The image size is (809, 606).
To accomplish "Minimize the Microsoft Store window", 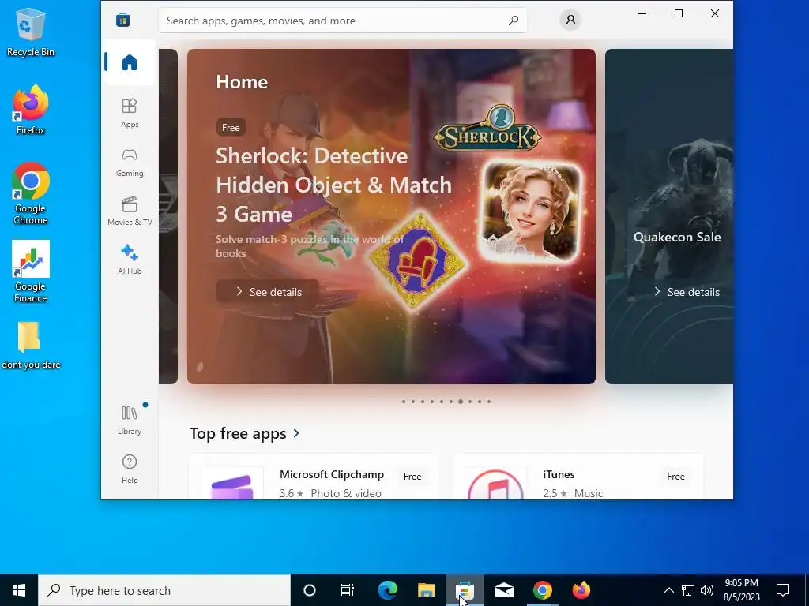I will pos(642,14).
